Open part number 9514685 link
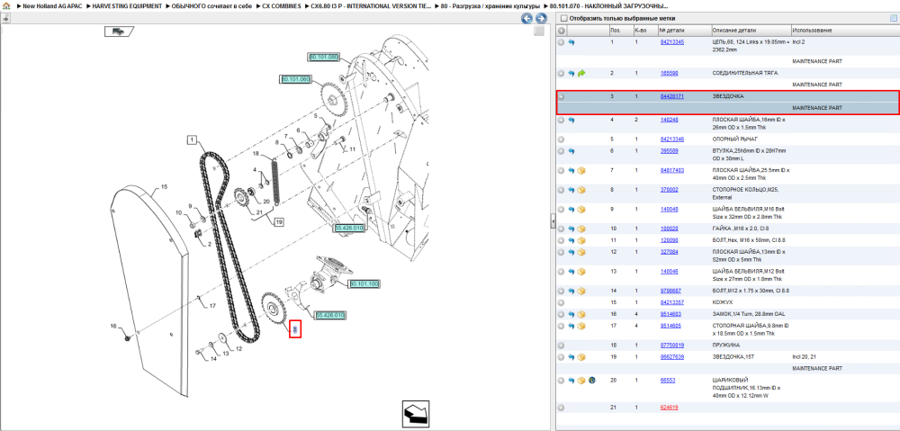Viewport: 900px width, 431px height. (670, 326)
